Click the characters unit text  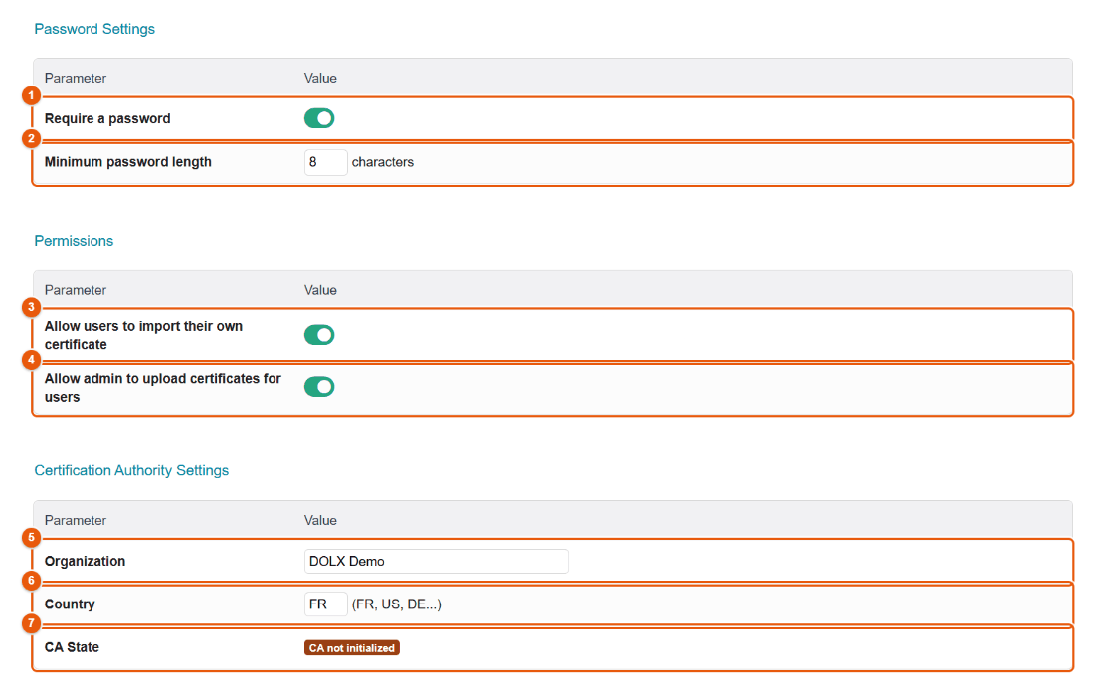coord(382,162)
